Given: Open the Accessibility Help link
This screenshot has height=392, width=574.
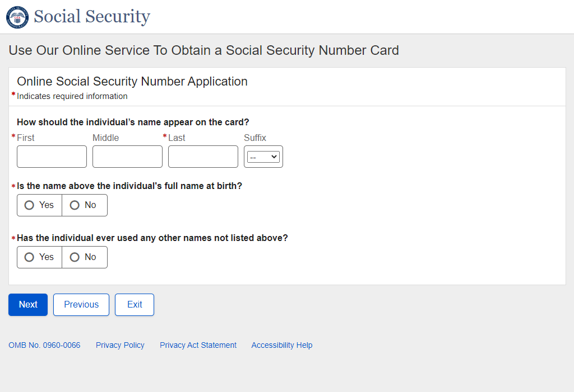Looking at the screenshot, I should pos(281,345).
